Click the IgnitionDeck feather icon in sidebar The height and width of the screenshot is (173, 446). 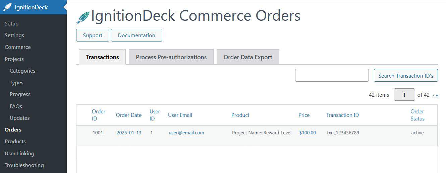7,7
